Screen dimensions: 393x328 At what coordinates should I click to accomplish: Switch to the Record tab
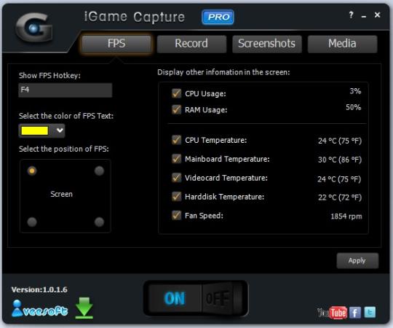pos(191,44)
